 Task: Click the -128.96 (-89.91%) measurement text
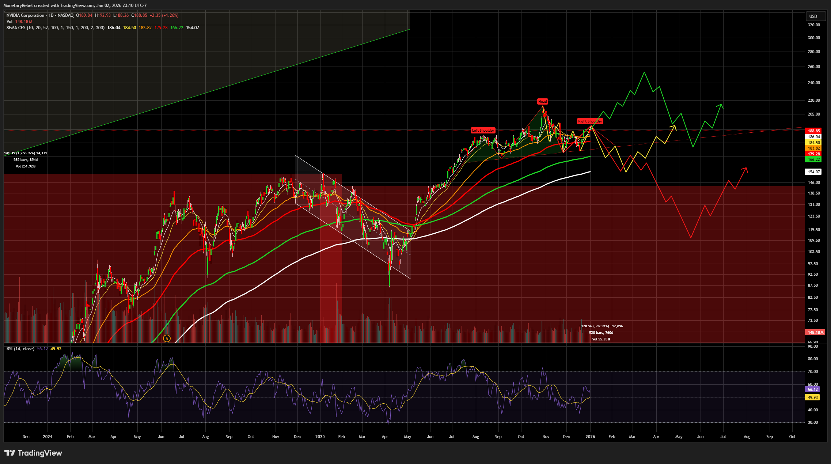pos(601,326)
